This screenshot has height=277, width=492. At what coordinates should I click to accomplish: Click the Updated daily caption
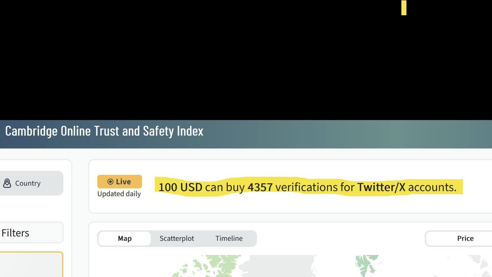[119, 194]
